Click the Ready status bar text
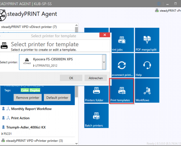 coord(151,143)
